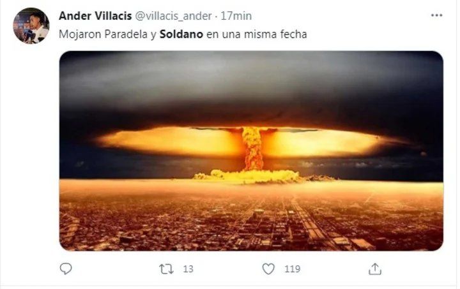Click the retweet count 13
Screen dimensions: 460x289
(x=188, y=269)
